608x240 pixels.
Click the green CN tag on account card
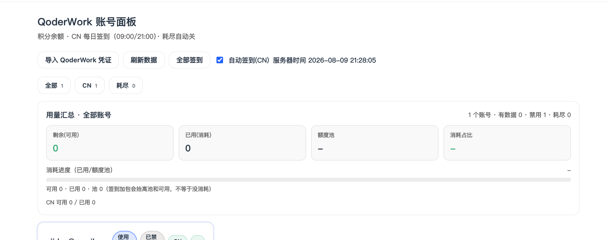(x=178, y=238)
